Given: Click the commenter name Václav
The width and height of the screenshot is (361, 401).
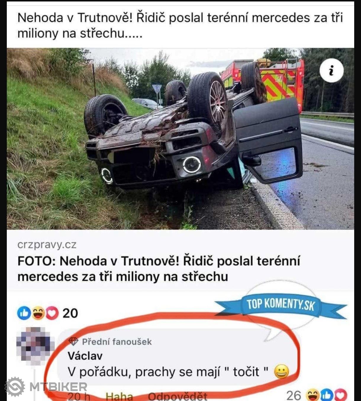Looking at the screenshot, I should (x=85, y=356).
